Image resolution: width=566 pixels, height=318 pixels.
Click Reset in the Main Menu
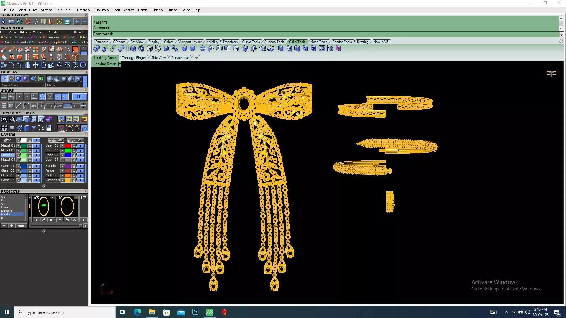[x=79, y=32]
